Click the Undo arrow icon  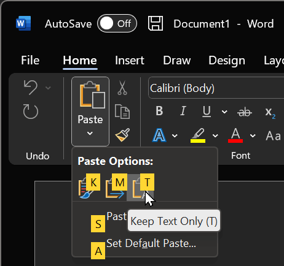31,88
